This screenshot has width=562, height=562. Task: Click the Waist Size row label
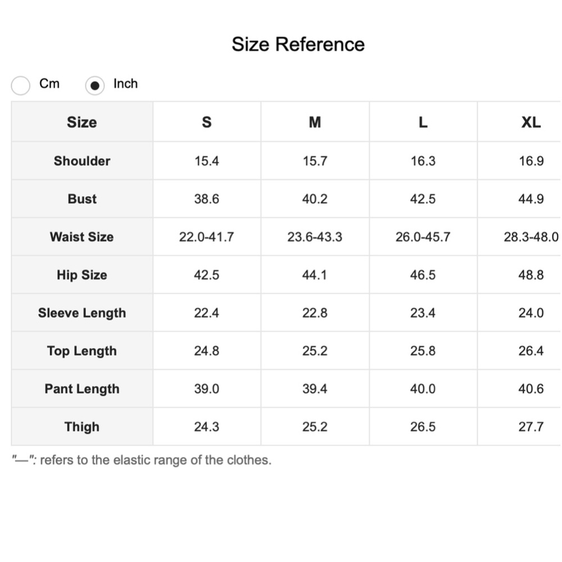pos(82,237)
